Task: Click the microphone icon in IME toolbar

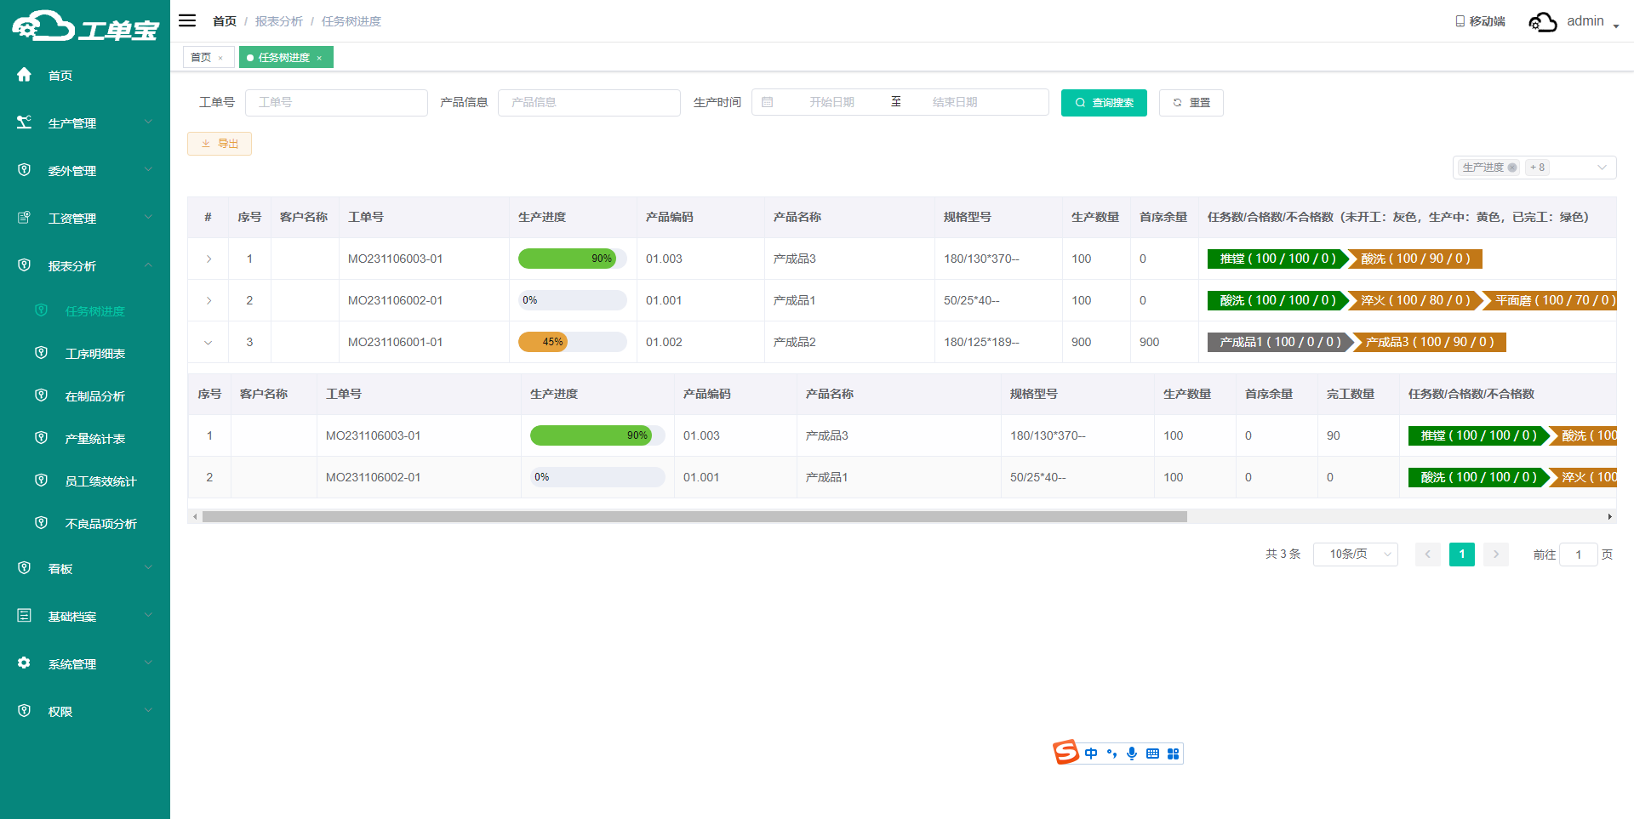Action: pyautogui.click(x=1132, y=754)
